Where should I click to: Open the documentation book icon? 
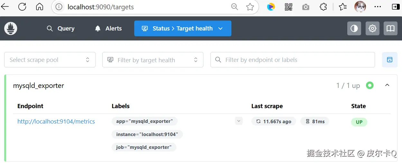[390, 29]
